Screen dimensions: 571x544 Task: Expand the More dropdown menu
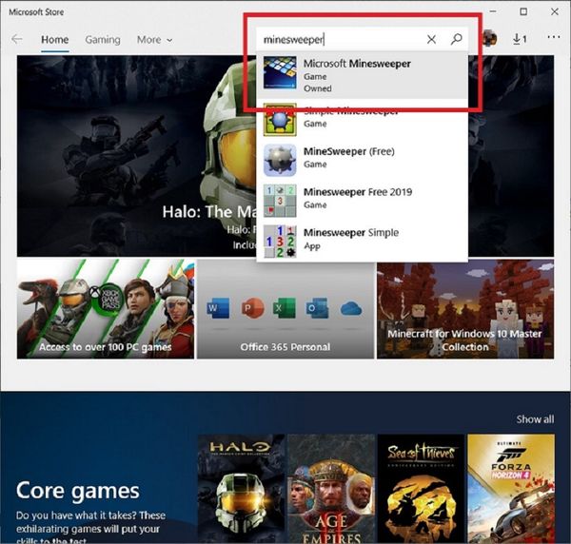pyautogui.click(x=154, y=40)
